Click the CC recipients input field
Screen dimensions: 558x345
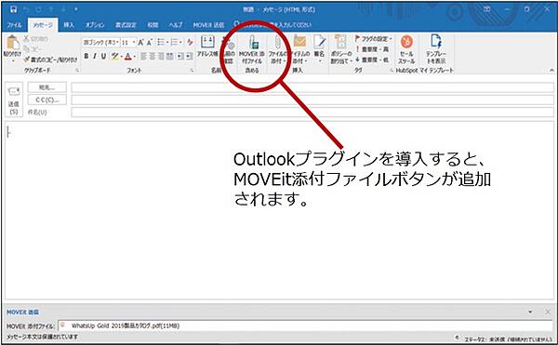(x=312, y=100)
